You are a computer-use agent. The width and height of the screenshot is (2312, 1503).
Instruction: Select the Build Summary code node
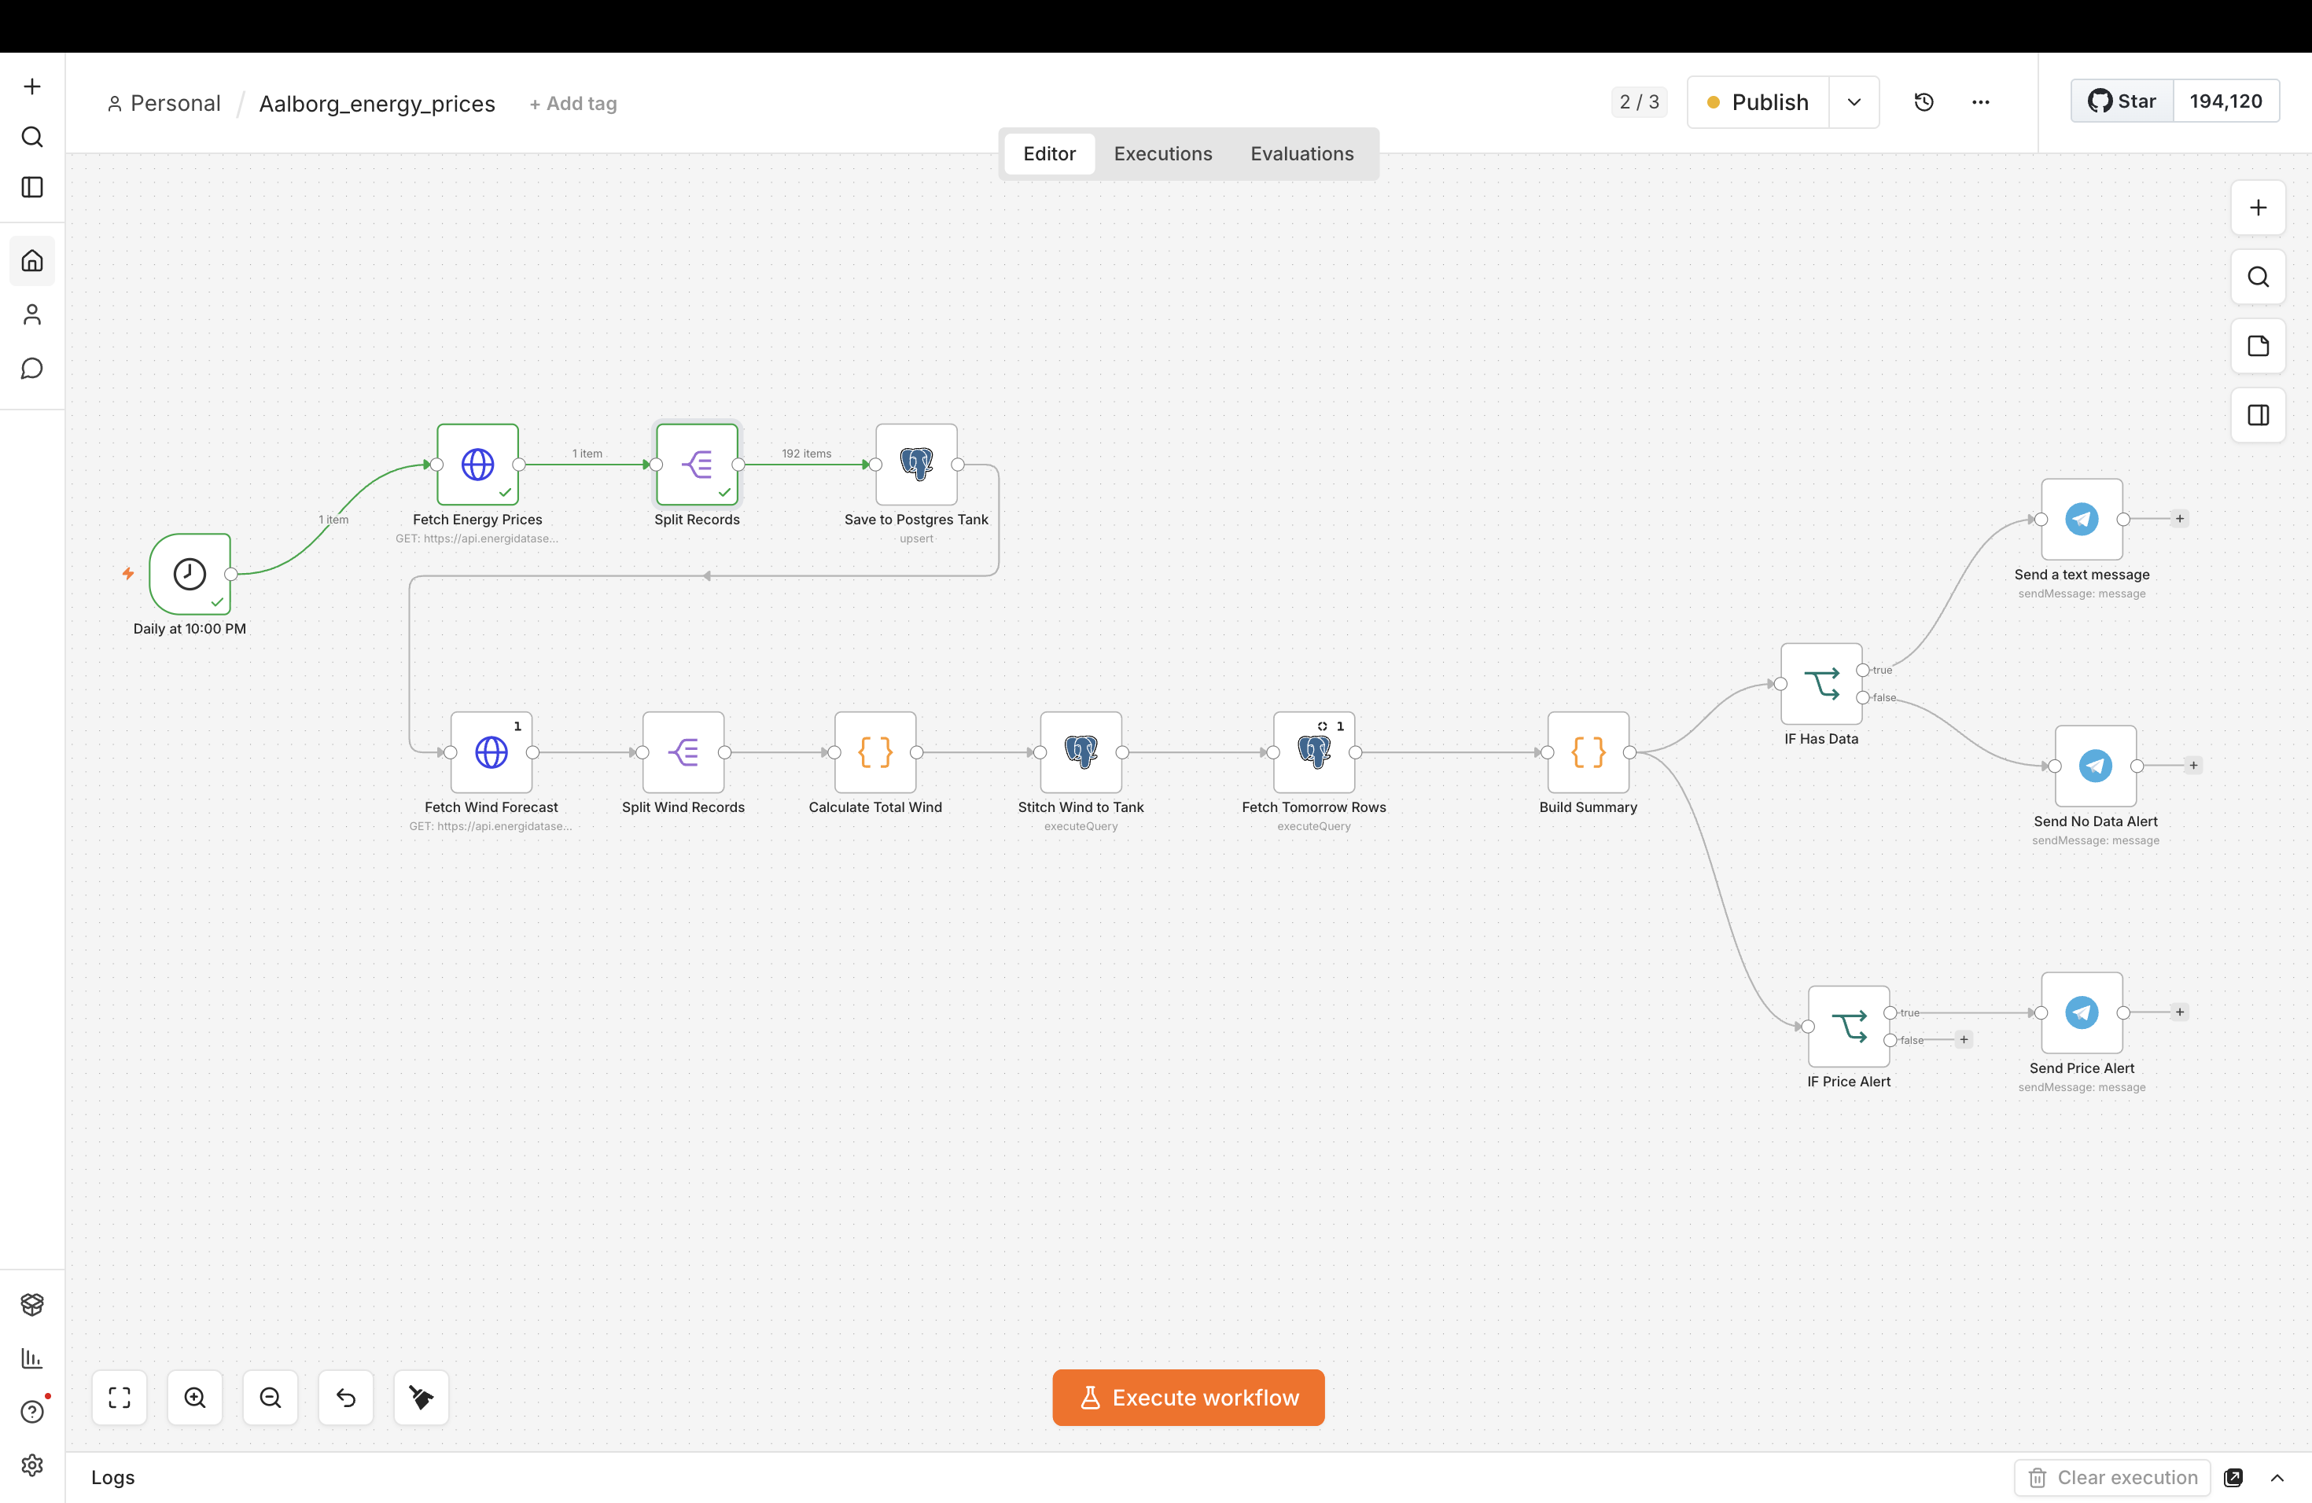coord(1589,752)
